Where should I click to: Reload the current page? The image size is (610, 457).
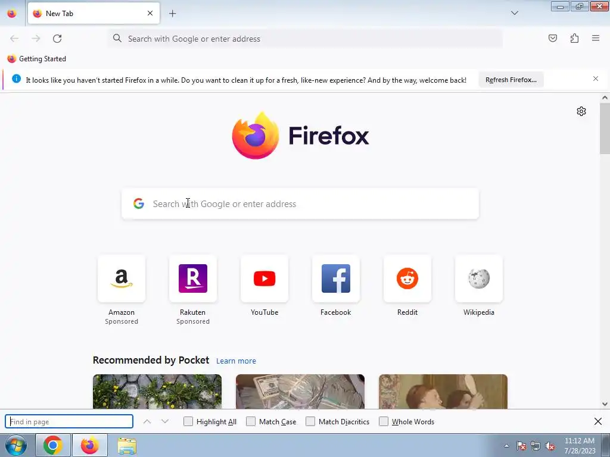click(57, 39)
